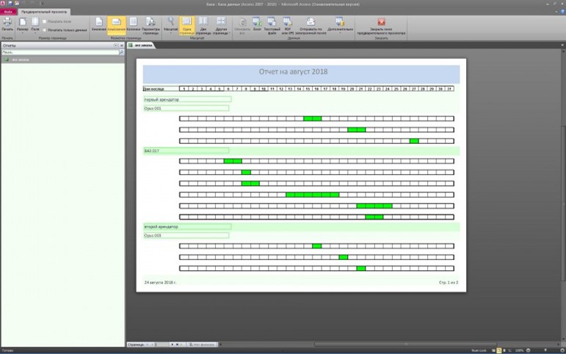Enable Печатать только данные checkbox

(45, 30)
